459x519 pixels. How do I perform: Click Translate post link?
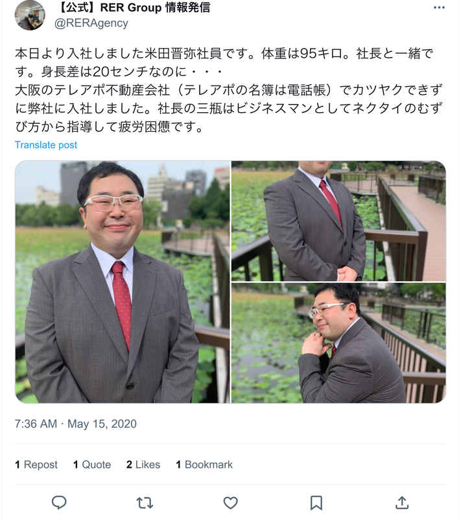click(x=46, y=145)
